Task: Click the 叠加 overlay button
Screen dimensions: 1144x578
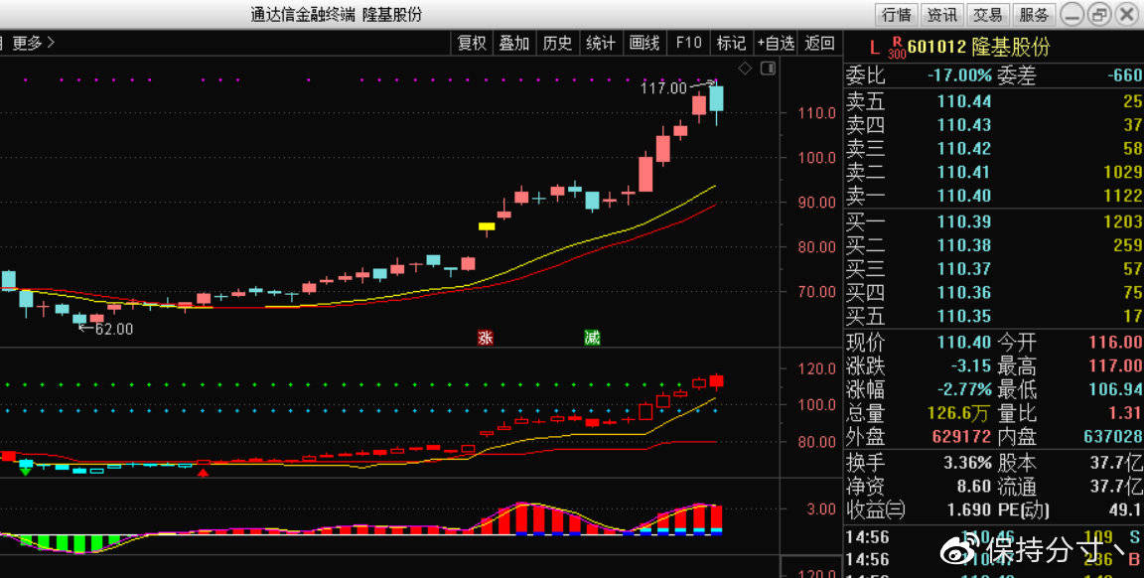Action: (x=513, y=43)
